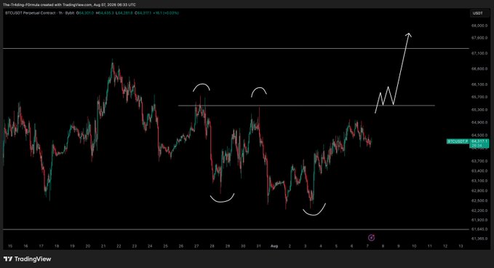Select the BTCUSDT.P green price-line label
This screenshot has height=268, width=494.
pos(458,141)
